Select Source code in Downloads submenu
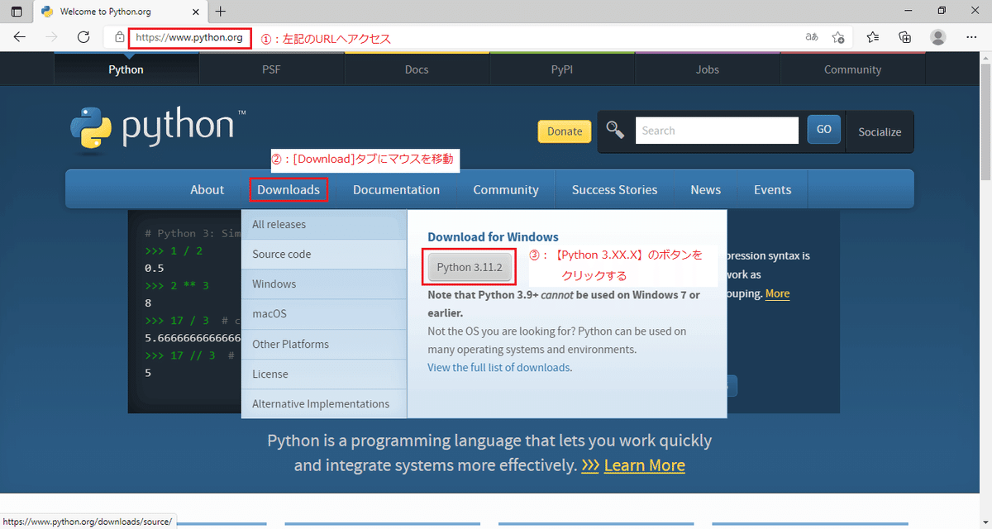The width and height of the screenshot is (992, 529). 324,254
